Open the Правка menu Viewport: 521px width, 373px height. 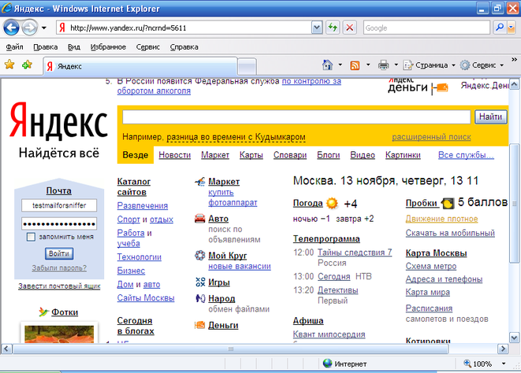(x=46, y=47)
